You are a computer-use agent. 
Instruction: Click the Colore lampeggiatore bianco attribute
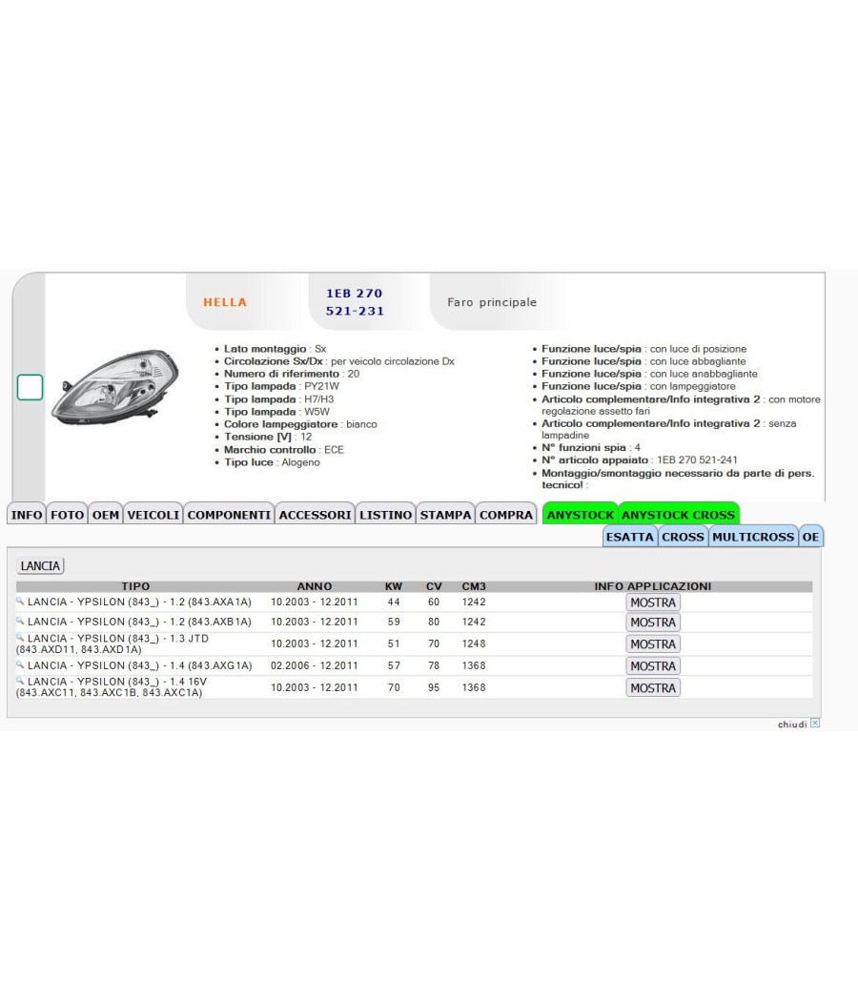pos(300,424)
